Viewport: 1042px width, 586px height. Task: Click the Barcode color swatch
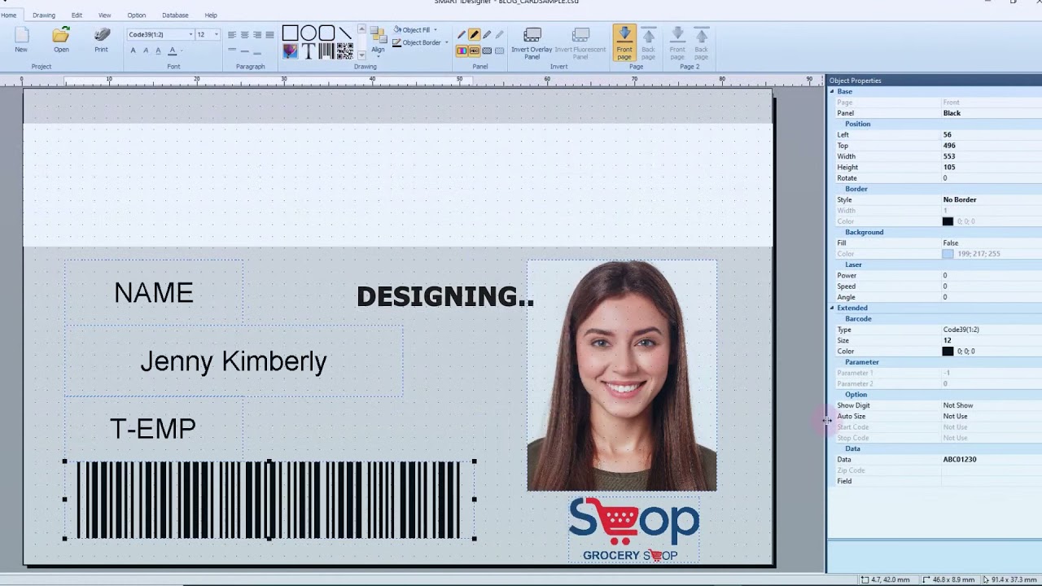pos(948,352)
